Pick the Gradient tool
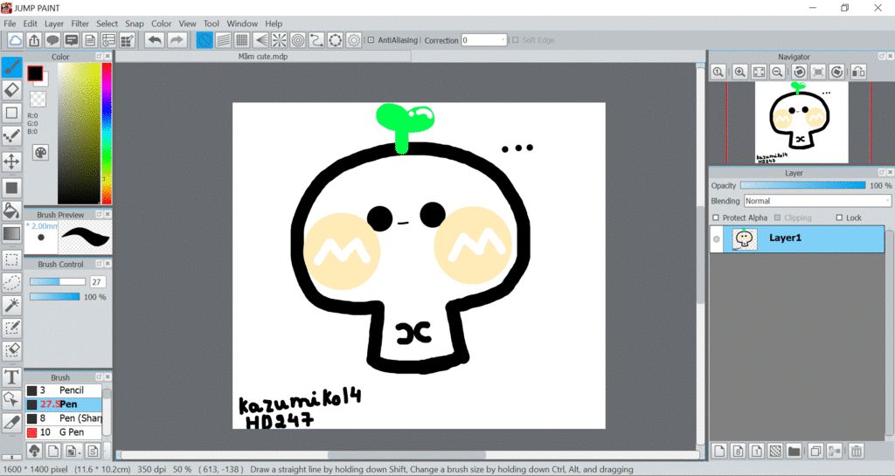895x476 pixels. (11, 234)
